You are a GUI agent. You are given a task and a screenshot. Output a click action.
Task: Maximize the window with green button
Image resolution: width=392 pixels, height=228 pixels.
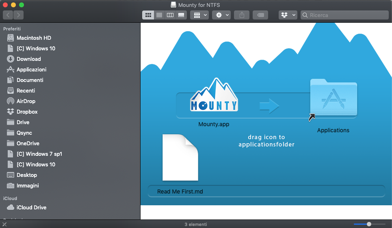22,5
